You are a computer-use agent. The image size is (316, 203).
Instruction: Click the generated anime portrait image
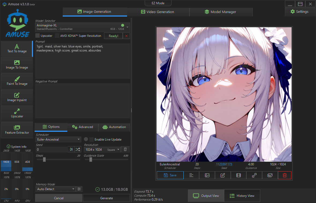click(224, 94)
